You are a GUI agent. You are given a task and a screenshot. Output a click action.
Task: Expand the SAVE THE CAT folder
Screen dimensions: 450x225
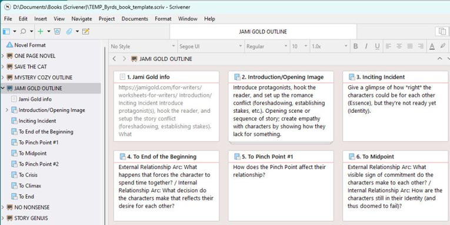(2, 66)
